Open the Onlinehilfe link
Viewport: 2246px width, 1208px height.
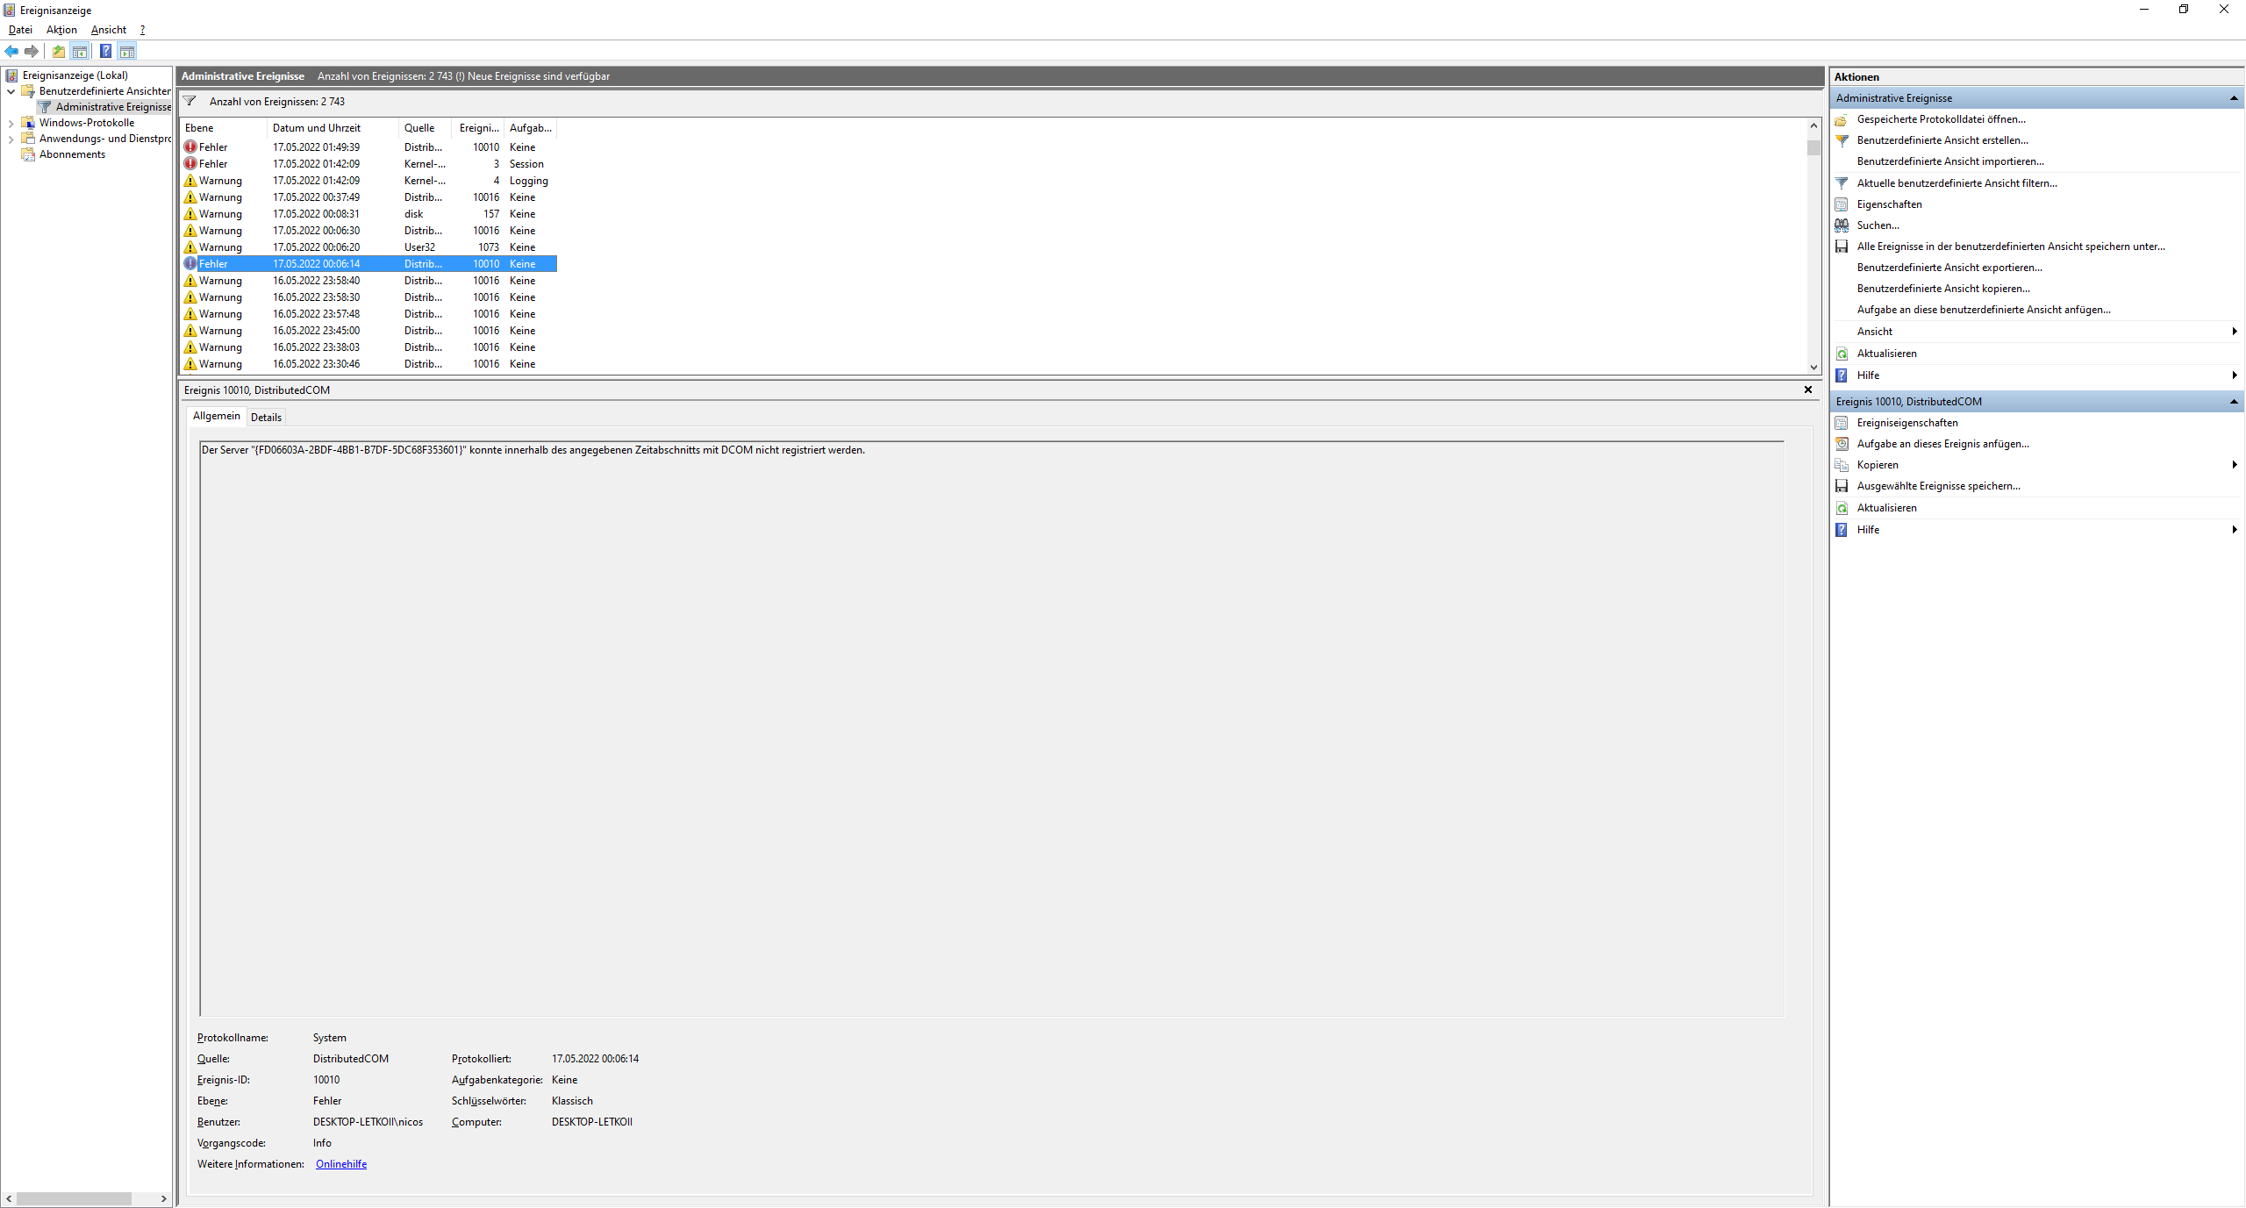click(x=341, y=1164)
